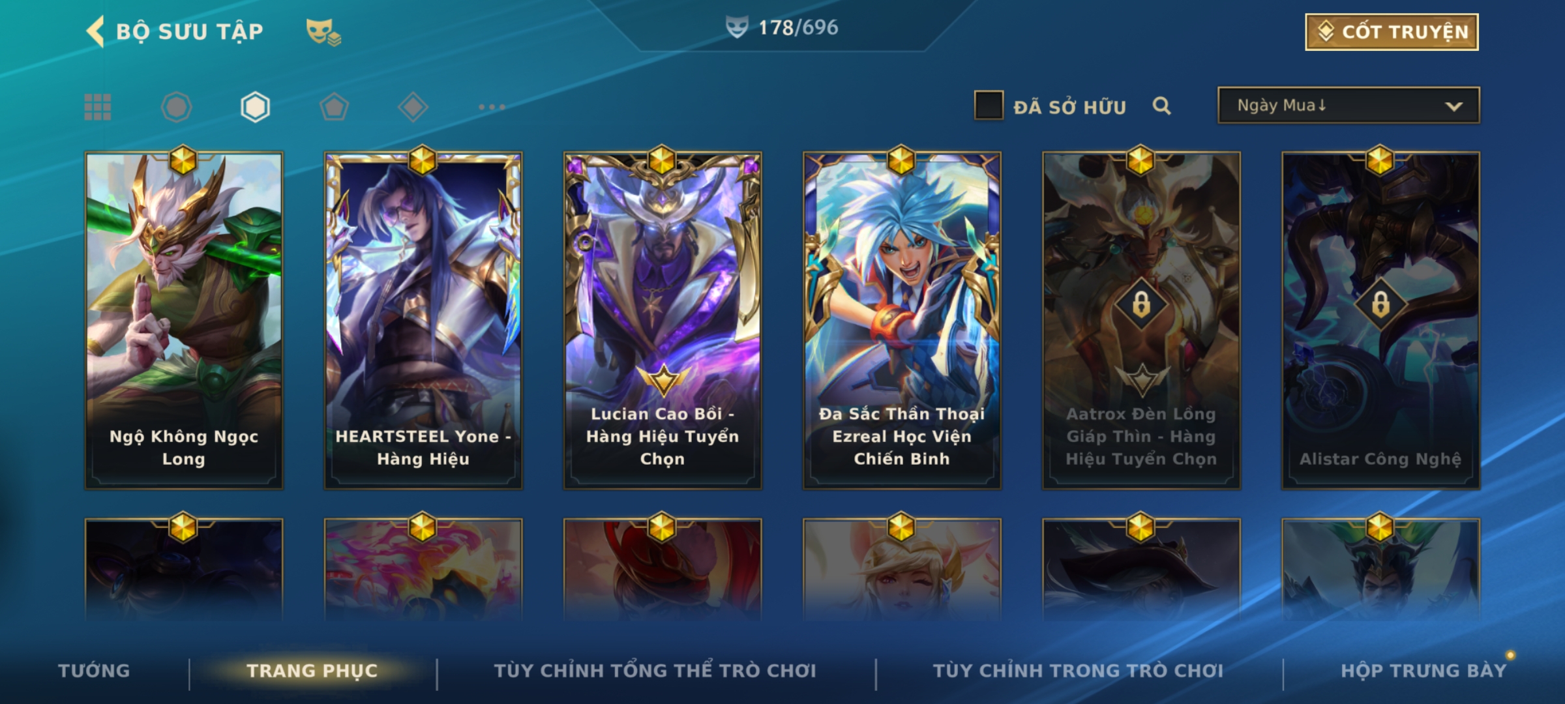1565x704 pixels.
Task: Open the locked Alistar Công Nghệ skin
Action: pos(1381,320)
